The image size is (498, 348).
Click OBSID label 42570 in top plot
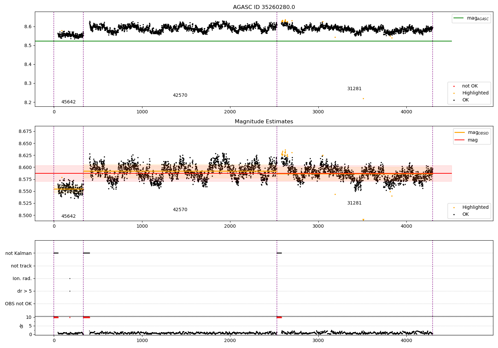coord(180,95)
